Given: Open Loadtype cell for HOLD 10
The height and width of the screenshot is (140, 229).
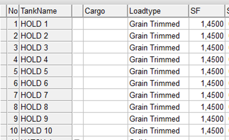Looking at the screenshot, I should pos(158,131).
